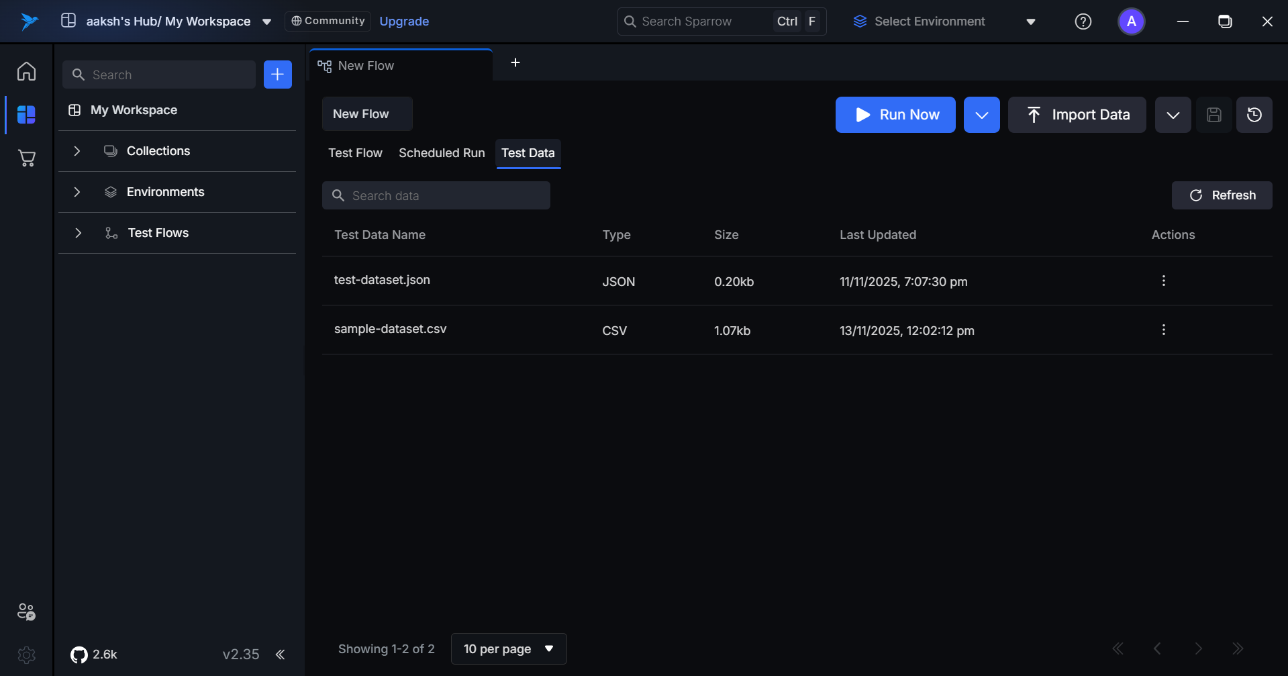Image resolution: width=1288 pixels, height=676 pixels.
Task: Open actions menu for test-dataset.json
Action: tap(1163, 281)
